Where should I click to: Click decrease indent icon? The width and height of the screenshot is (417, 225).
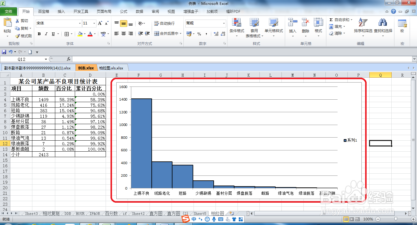[140, 34]
